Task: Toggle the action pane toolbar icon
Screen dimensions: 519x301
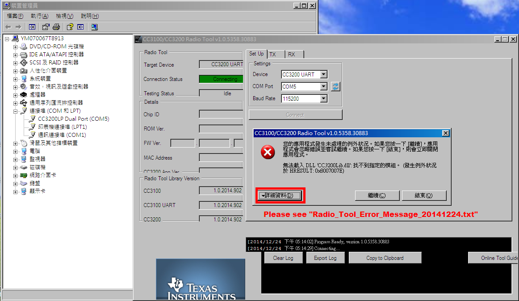Action: [80, 27]
